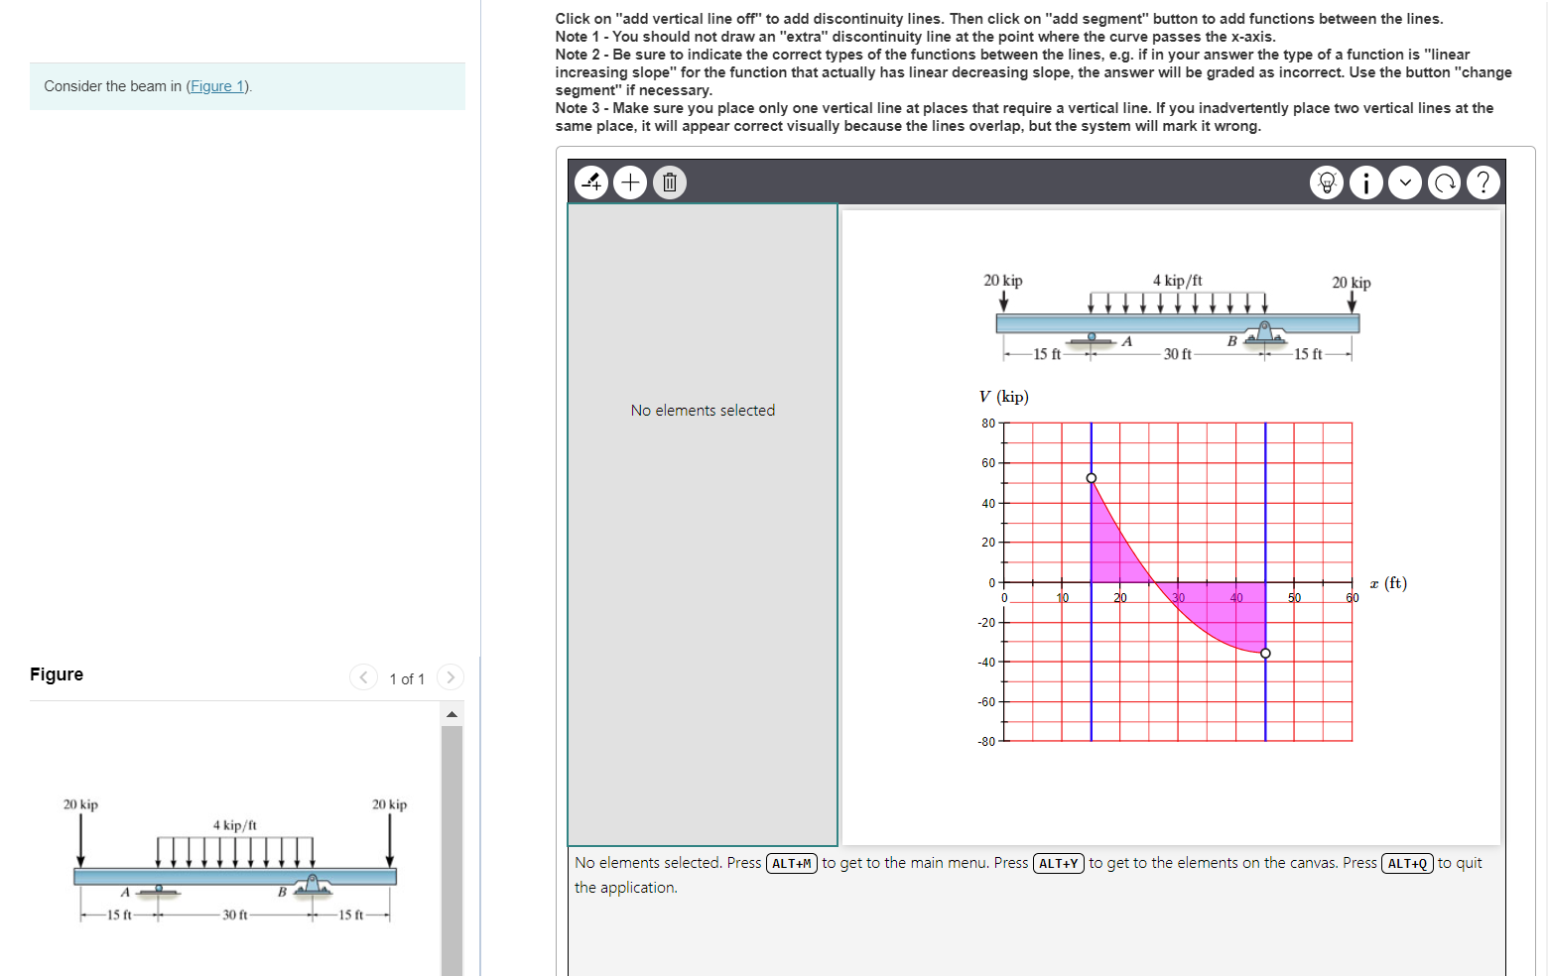Open the Figure 1 hyperlink

pyautogui.click(x=216, y=86)
